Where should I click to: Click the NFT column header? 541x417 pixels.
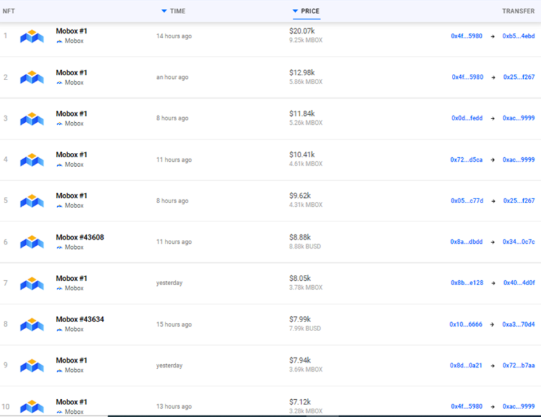(9, 11)
